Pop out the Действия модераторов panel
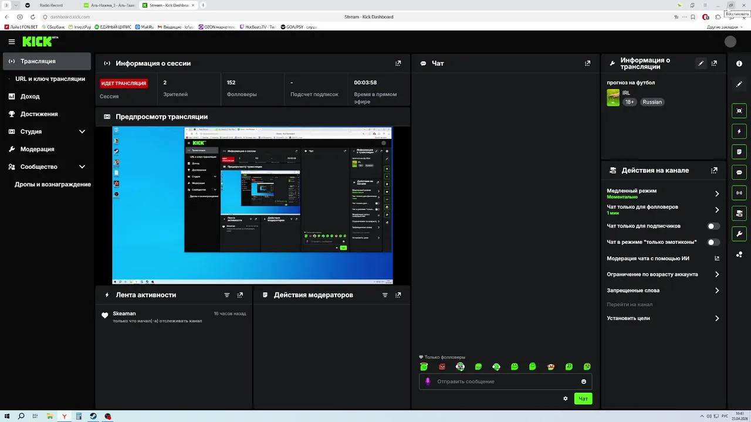751x422 pixels. click(398, 295)
